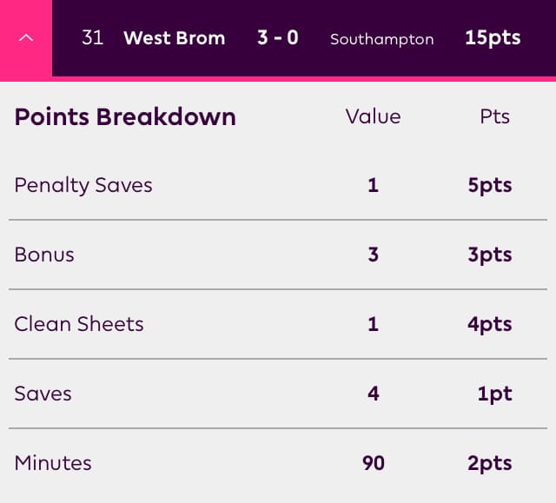Click the Value column header

[374, 116]
